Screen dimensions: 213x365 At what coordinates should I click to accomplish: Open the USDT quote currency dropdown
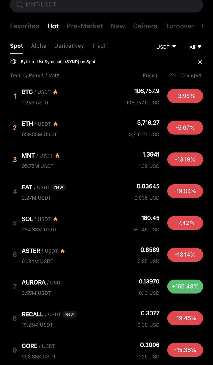pos(166,47)
